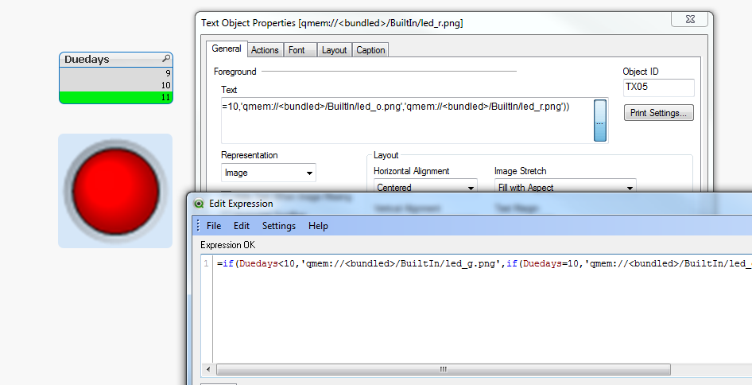Click the Expression OK status text
This screenshot has height=385, width=752.
coord(228,245)
